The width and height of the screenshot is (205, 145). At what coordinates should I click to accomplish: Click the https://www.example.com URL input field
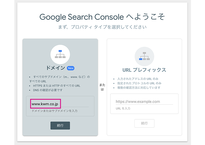point(144,102)
